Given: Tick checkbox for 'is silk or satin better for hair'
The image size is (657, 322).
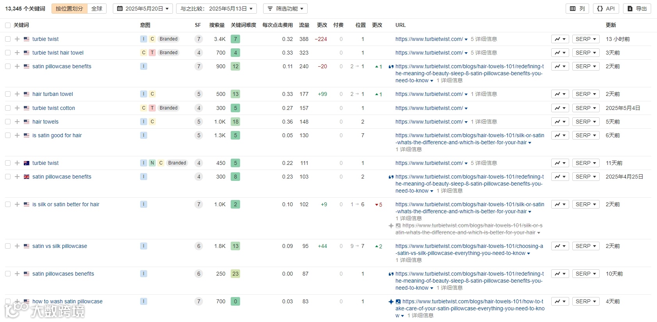Looking at the screenshot, I should click(8, 204).
